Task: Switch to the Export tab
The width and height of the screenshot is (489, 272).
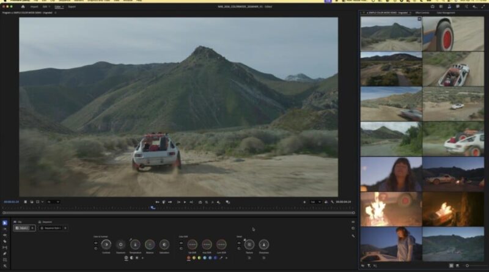Action: (x=72, y=7)
